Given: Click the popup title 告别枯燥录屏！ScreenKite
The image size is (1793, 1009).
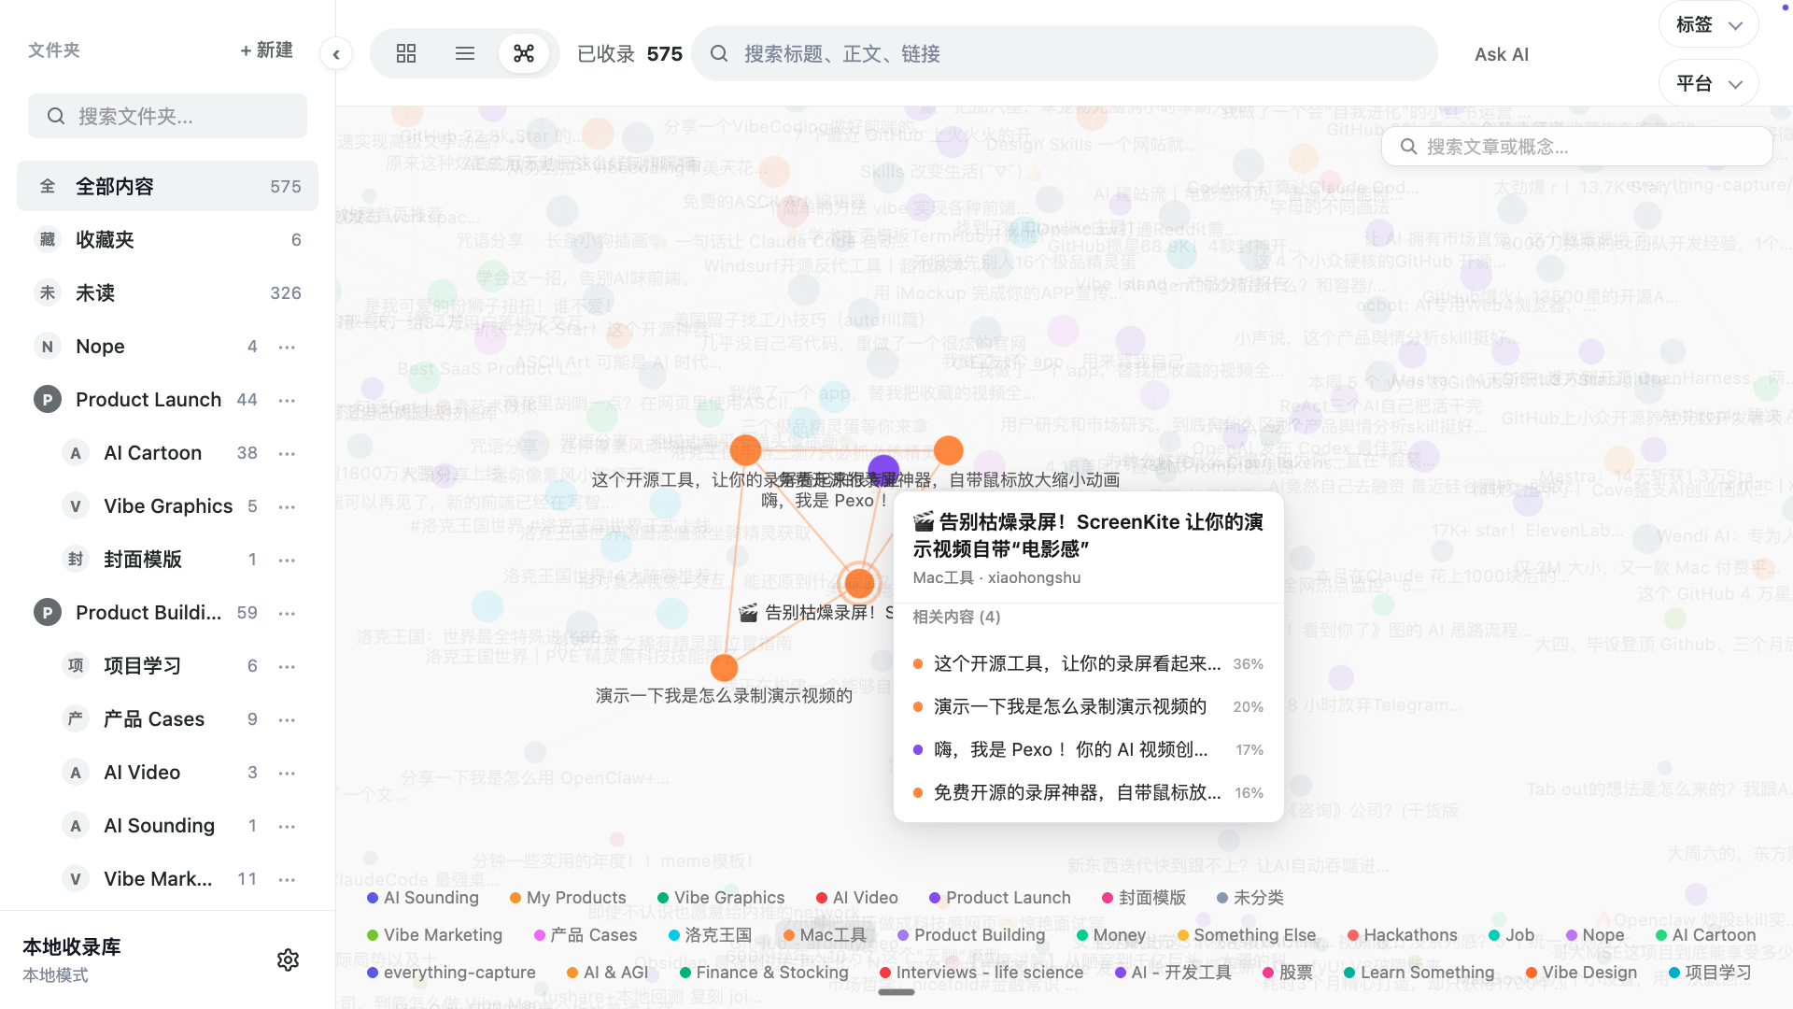Looking at the screenshot, I should tap(1088, 535).
